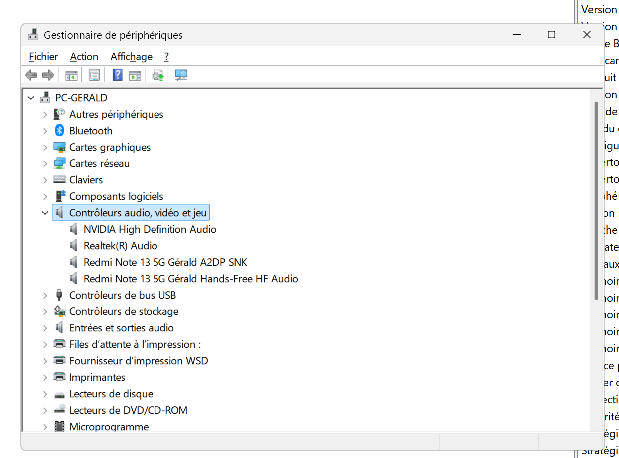This screenshot has width=619, height=458.
Task: Click the Microprogramme chip icon
Action: 60,427
